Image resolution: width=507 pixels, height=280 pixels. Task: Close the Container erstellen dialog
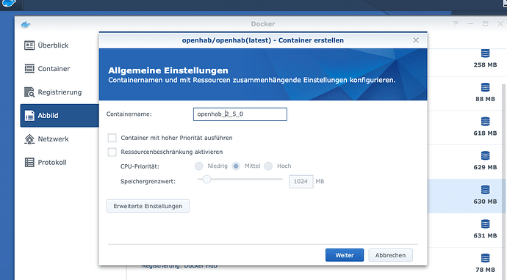tap(416, 40)
